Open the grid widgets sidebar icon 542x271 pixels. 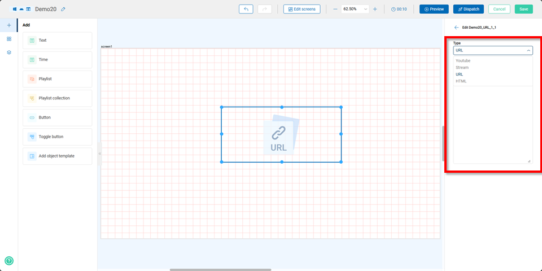pyautogui.click(x=9, y=39)
